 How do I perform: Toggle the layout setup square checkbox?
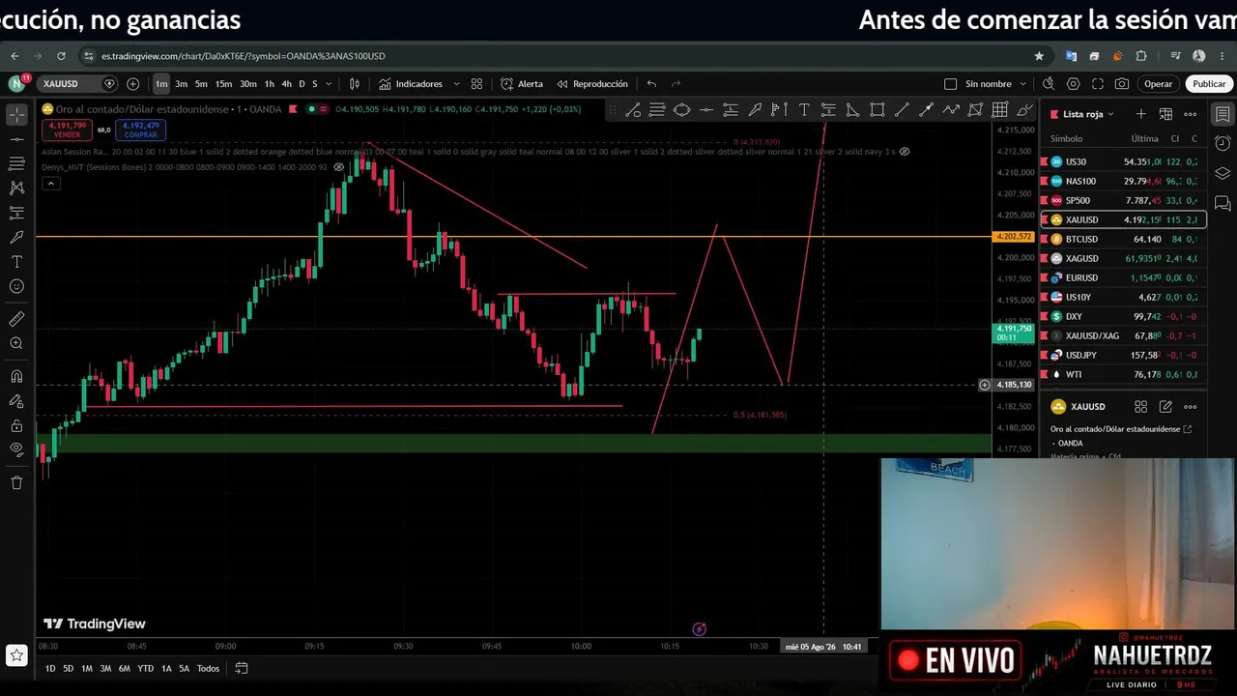click(x=950, y=84)
